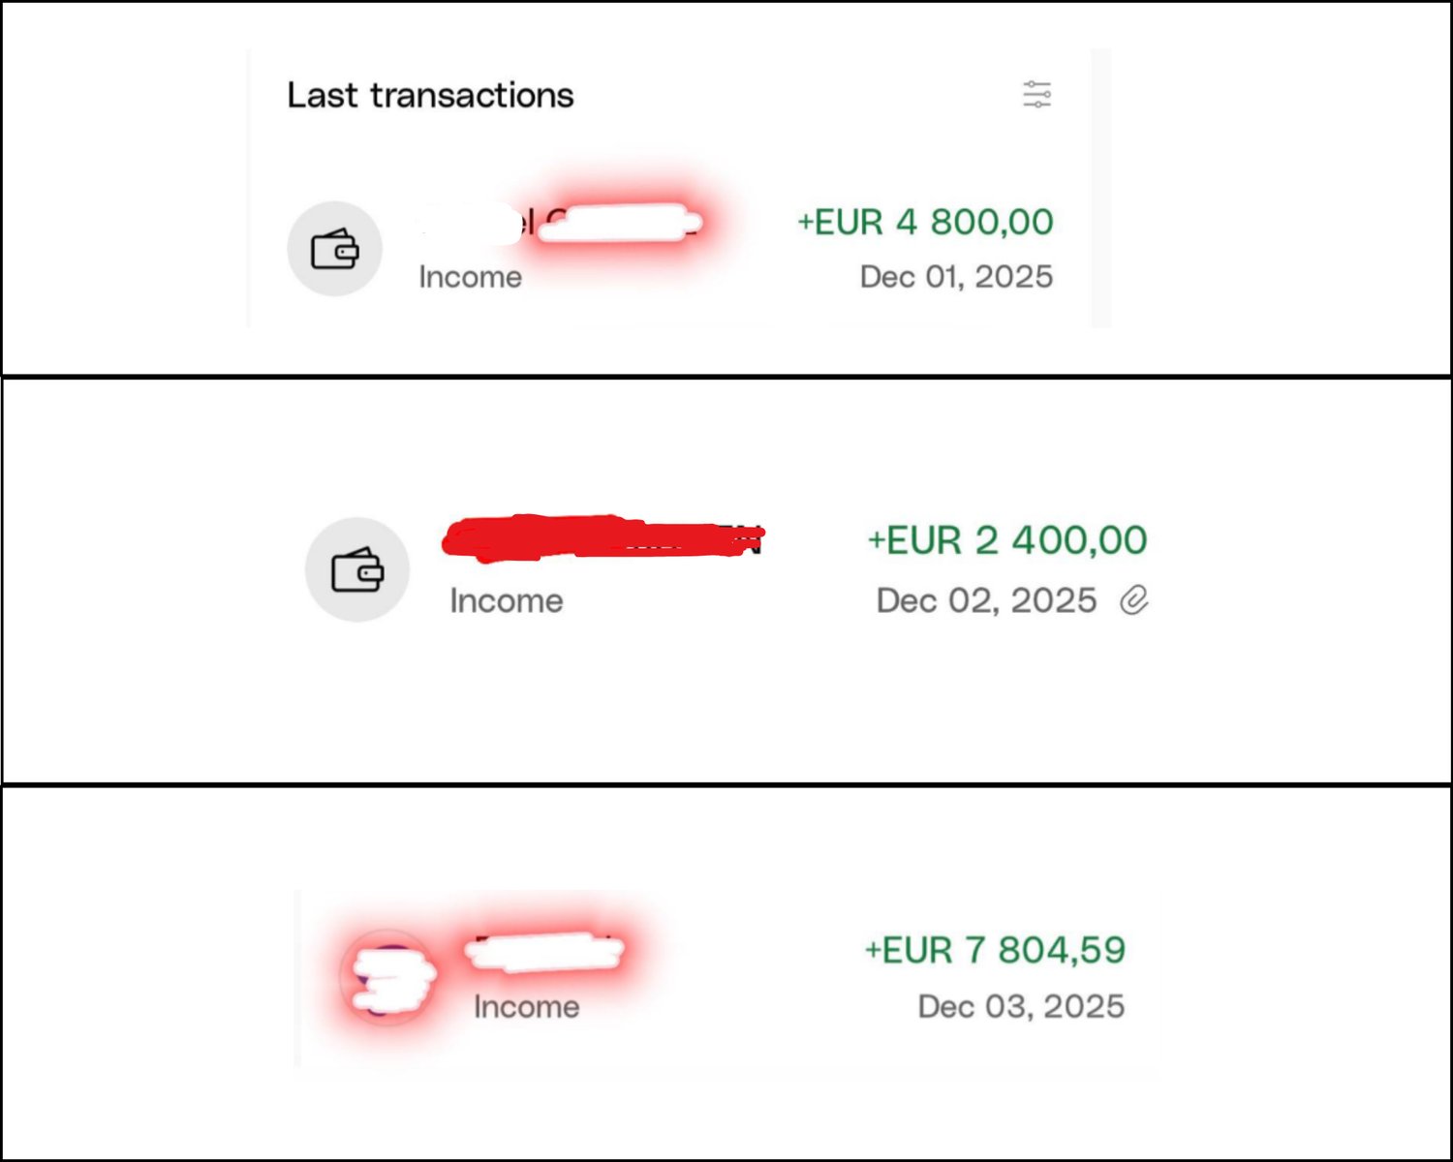Click the +EUR 2 400,00 amount

(1007, 540)
